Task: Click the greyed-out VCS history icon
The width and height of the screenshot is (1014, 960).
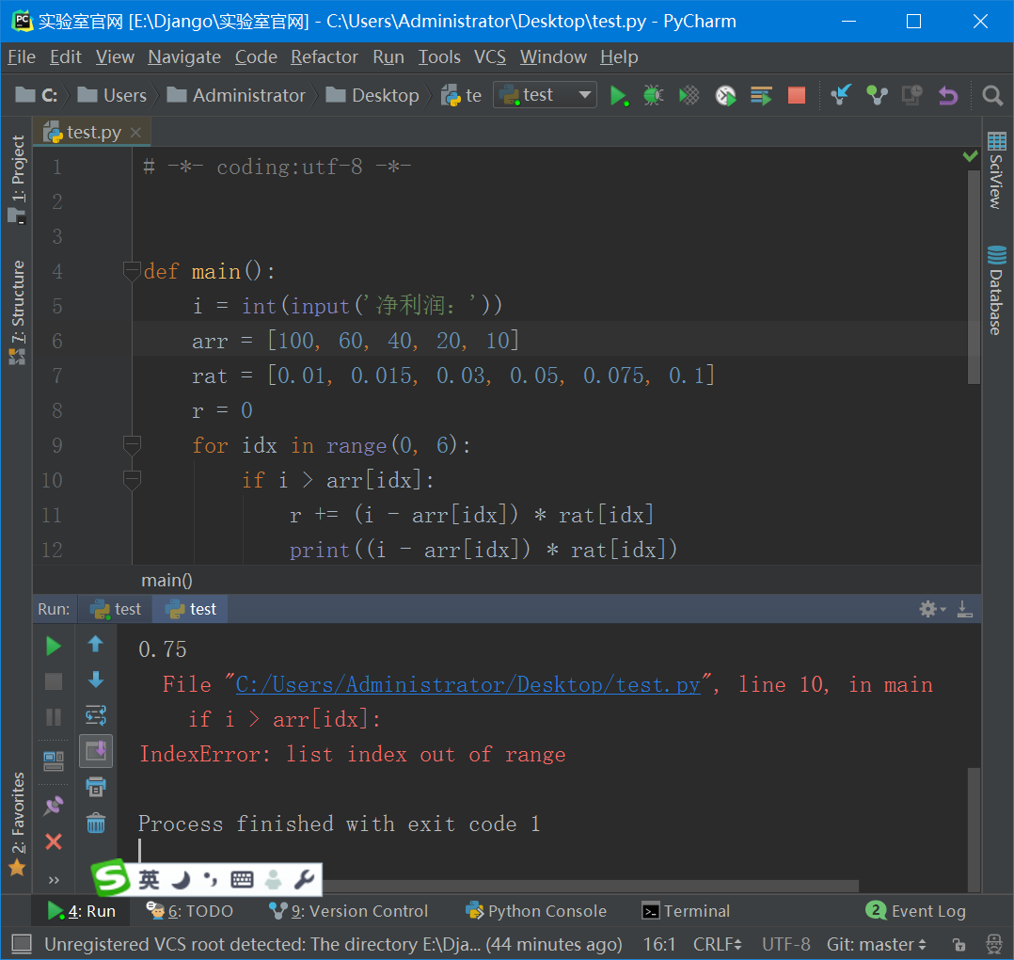Action: [x=911, y=96]
